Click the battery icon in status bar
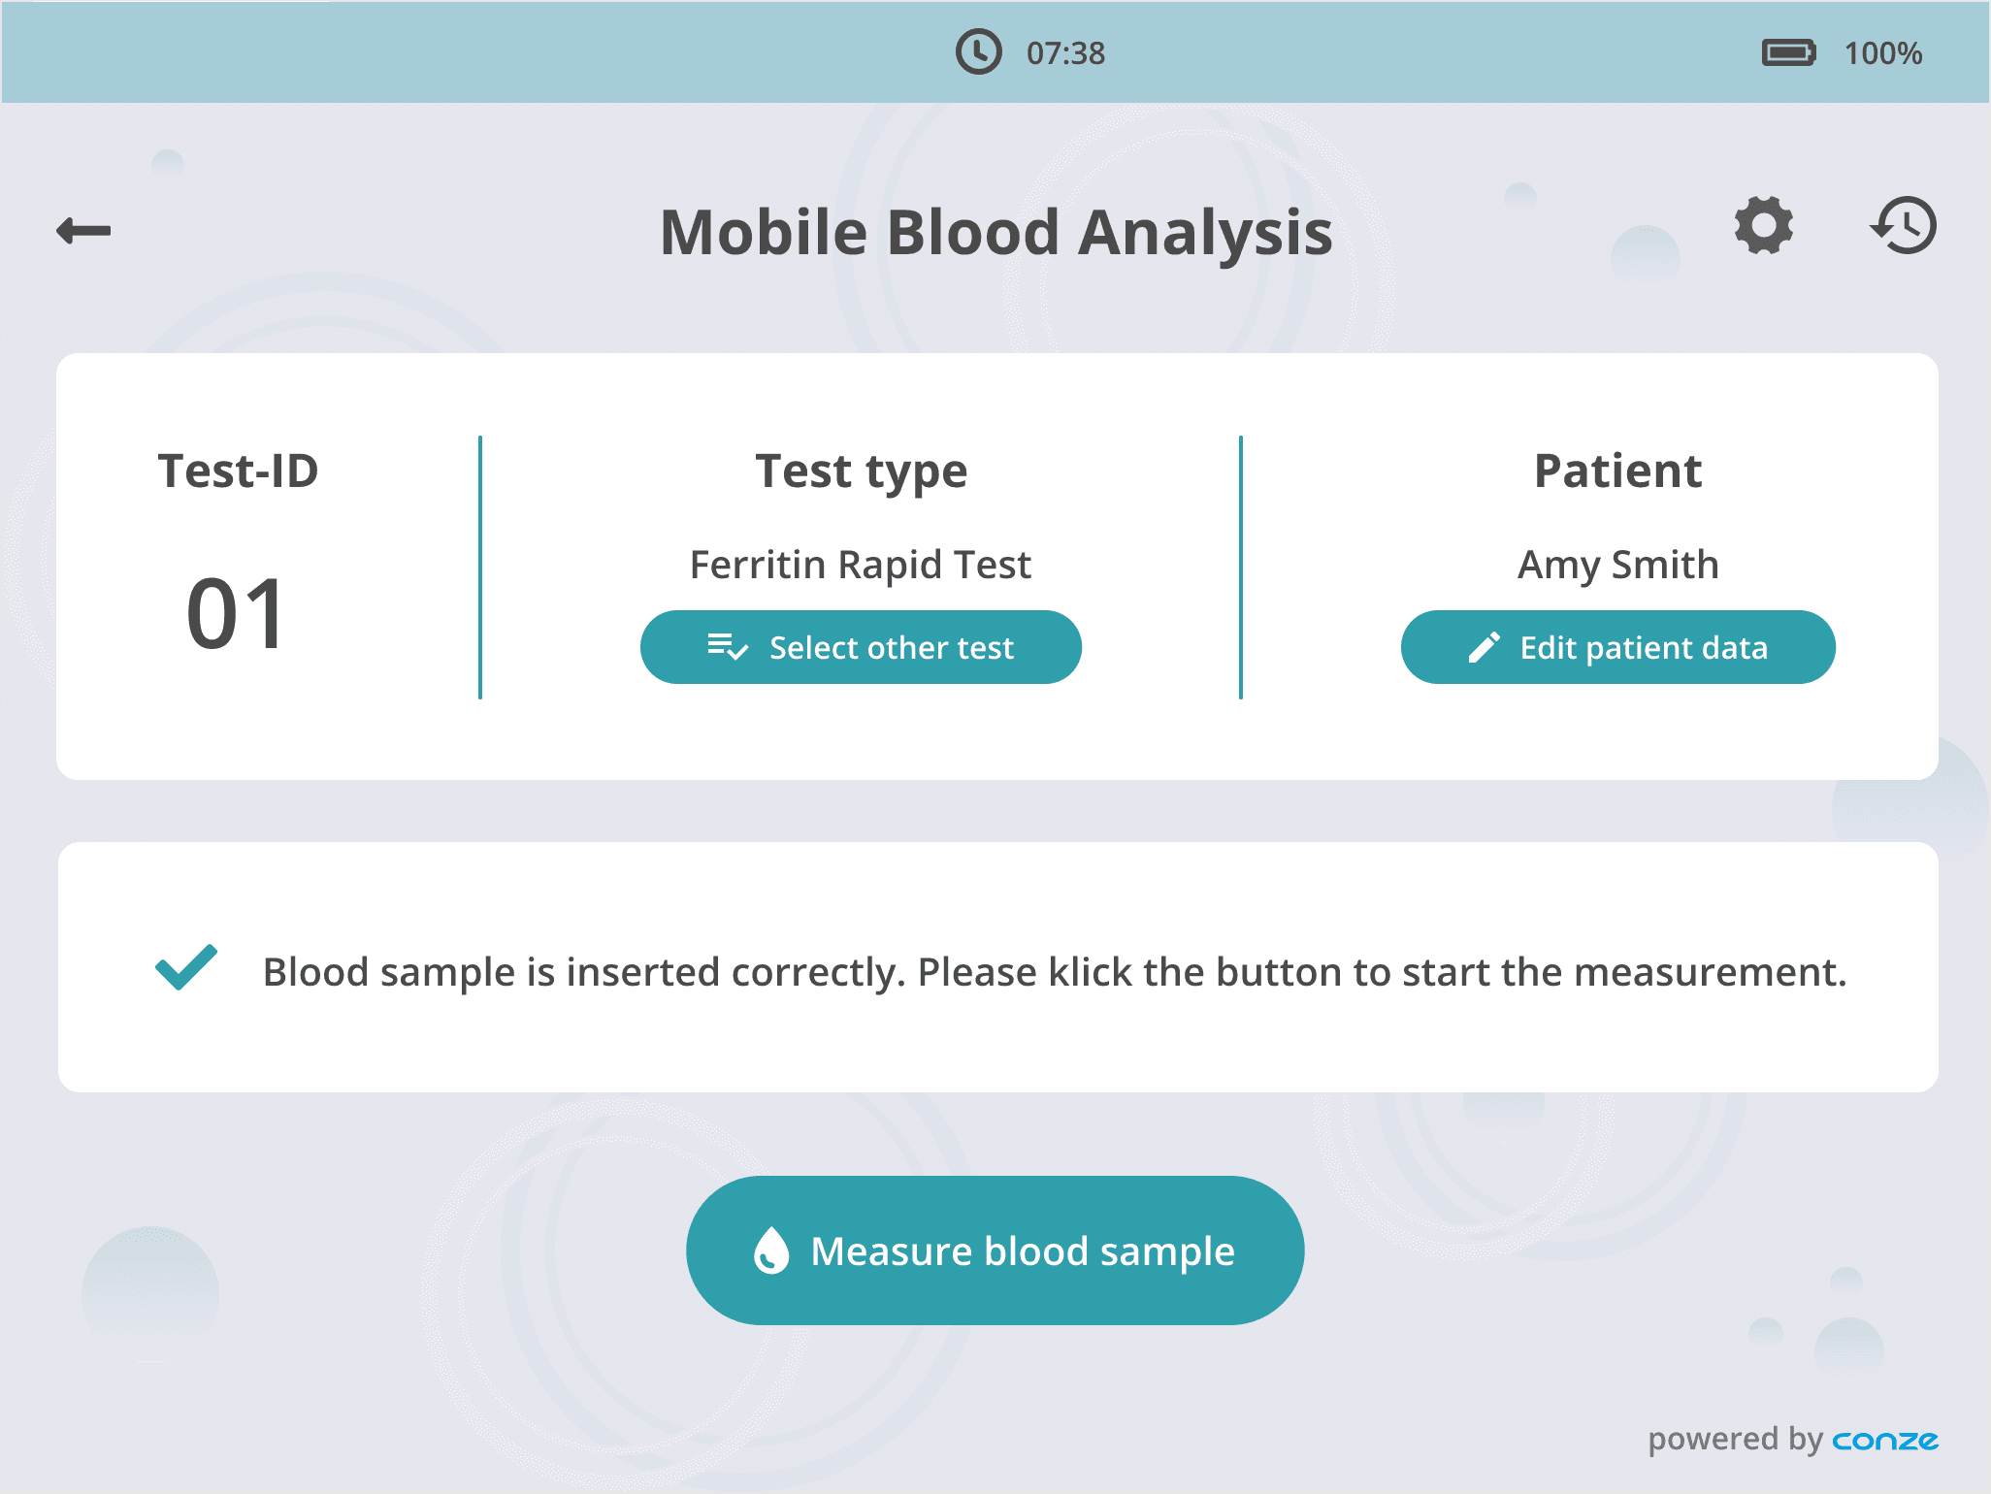 tap(1788, 52)
